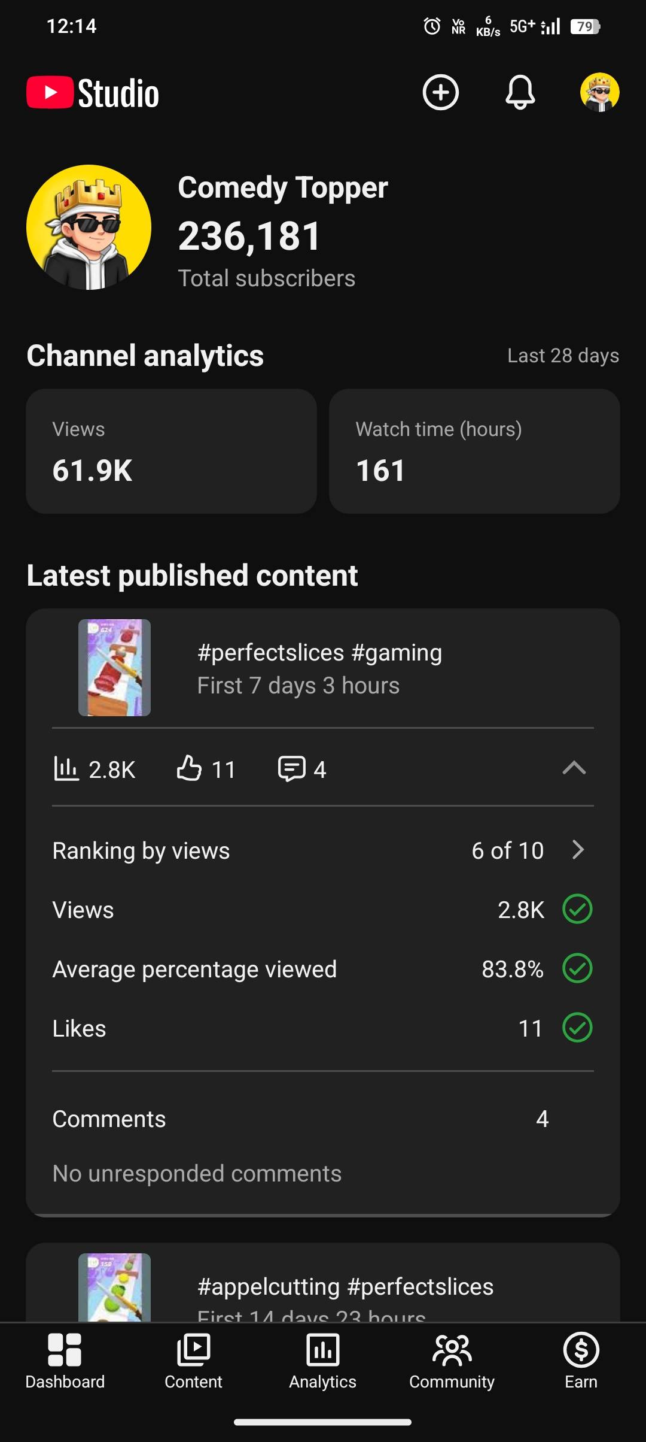
Task: Tap the likes thumbs-up icon
Action: 189,768
